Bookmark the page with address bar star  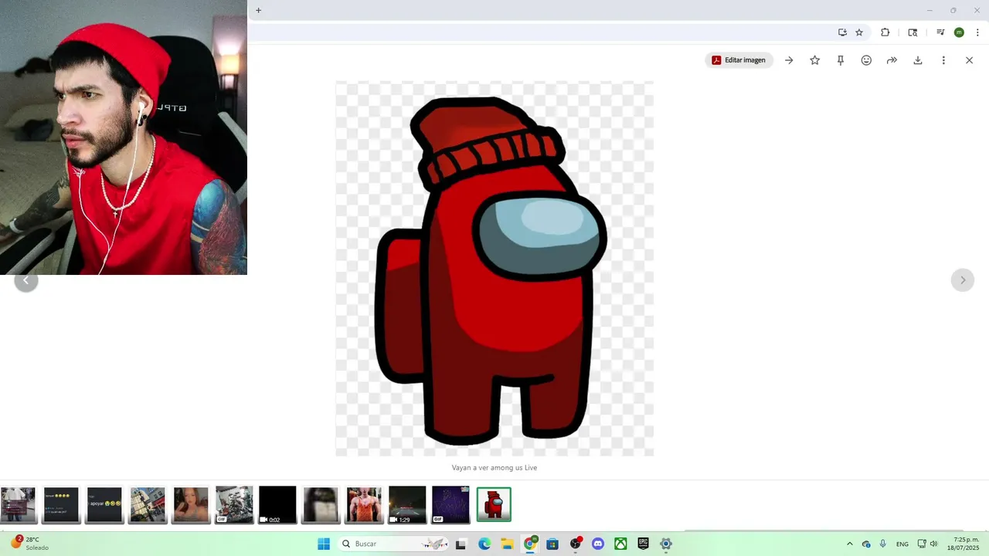click(859, 32)
